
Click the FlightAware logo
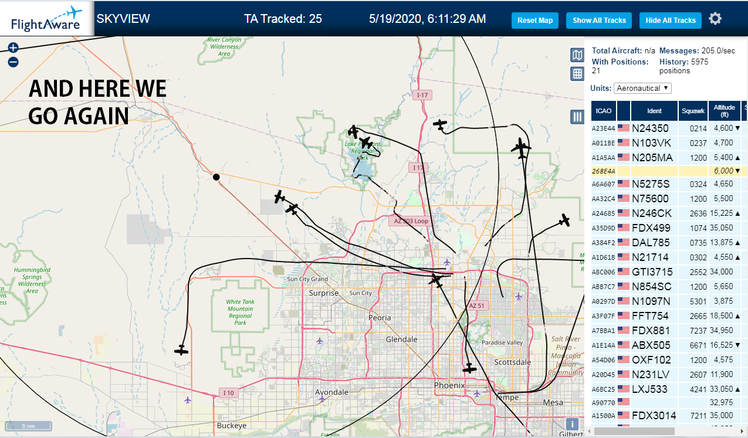tap(47, 19)
